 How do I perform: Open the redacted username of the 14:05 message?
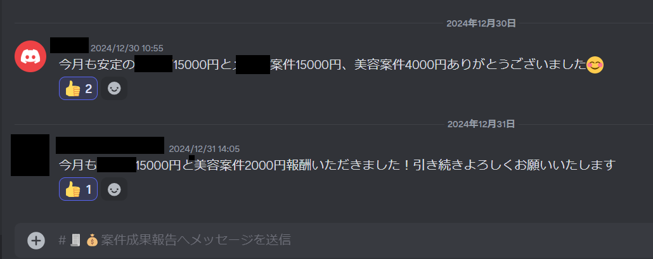tap(110, 146)
